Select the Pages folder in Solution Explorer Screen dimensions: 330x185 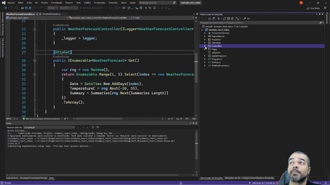coord(214,49)
